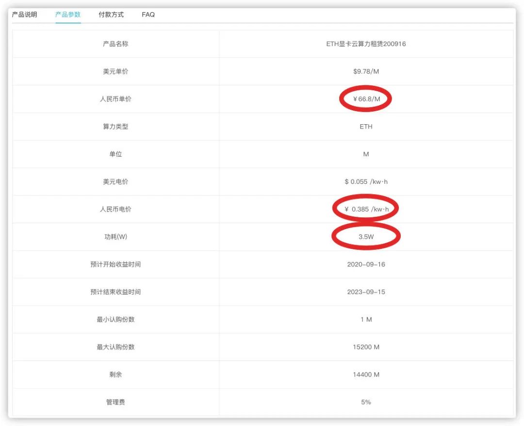Switch to the 产品说明 tab

click(24, 15)
